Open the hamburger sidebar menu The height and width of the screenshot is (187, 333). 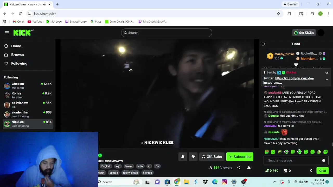pos(7,33)
